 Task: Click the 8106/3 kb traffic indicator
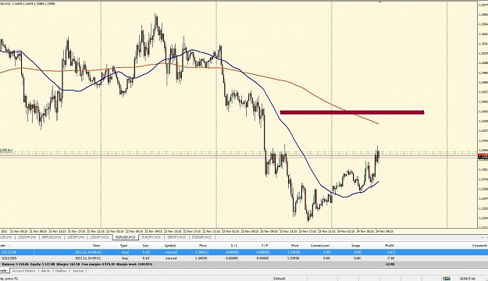point(468,279)
